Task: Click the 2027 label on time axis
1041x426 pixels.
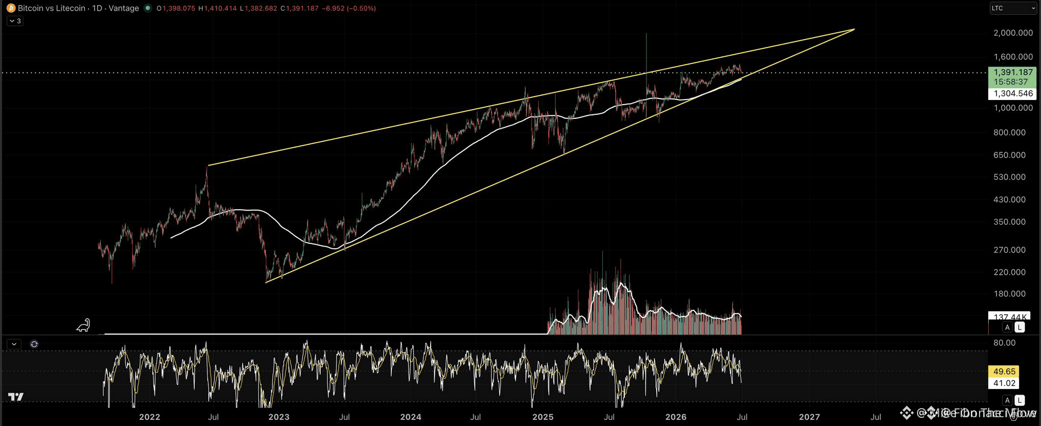Action: (809, 417)
